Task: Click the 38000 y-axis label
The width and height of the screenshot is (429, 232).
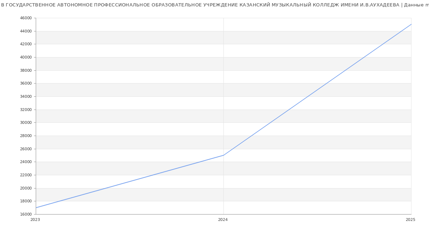Action: point(26,70)
